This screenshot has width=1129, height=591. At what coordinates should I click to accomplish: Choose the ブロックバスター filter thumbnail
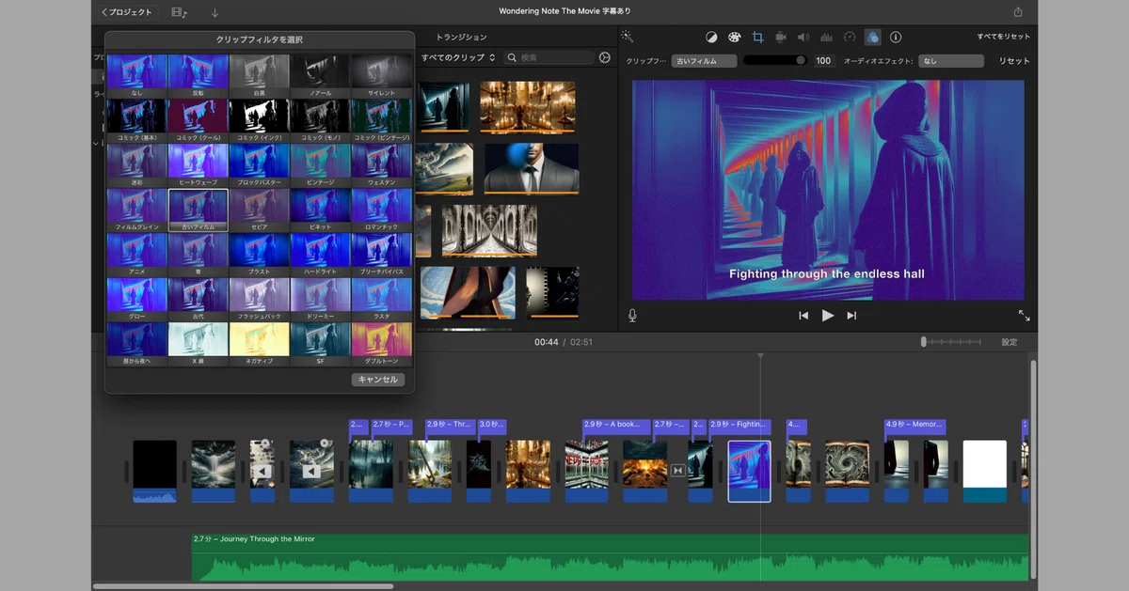pyautogui.click(x=259, y=165)
